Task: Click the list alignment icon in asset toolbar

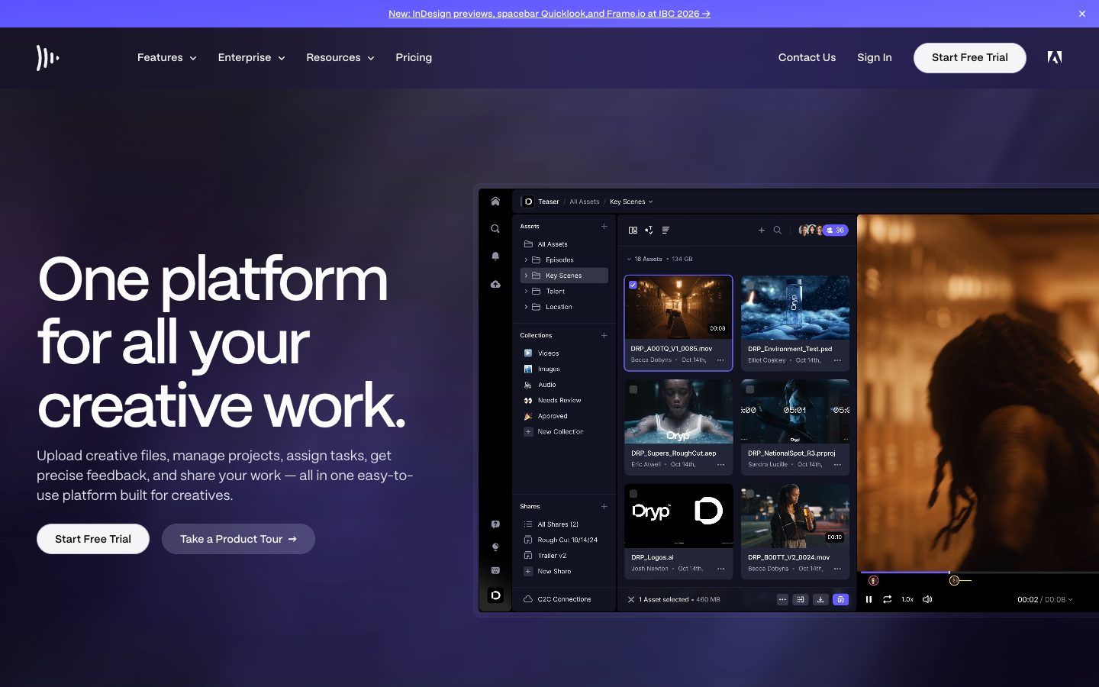Action: (x=666, y=230)
